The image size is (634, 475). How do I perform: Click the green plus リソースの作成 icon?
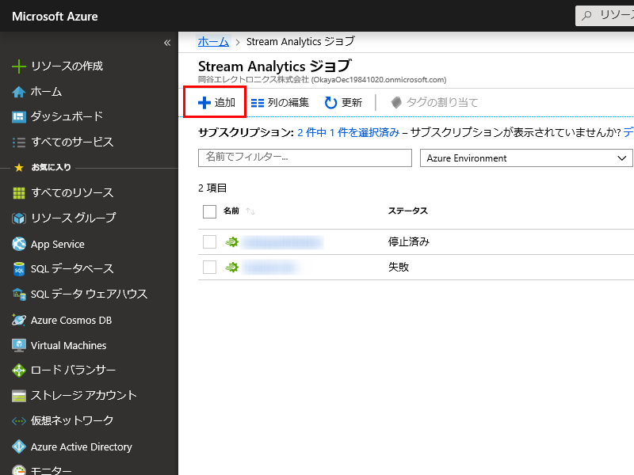pyautogui.click(x=20, y=66)
